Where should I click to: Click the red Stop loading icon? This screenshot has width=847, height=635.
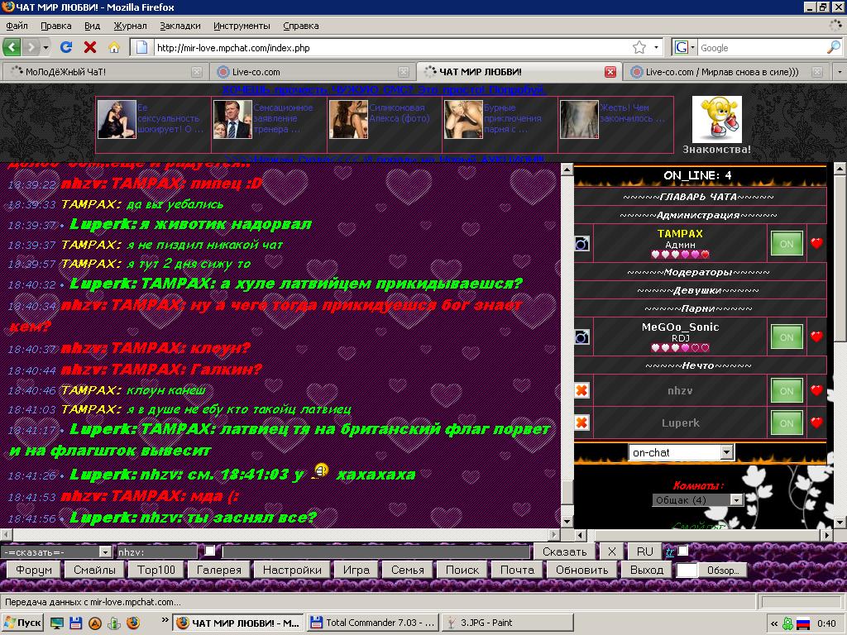[x=90, y=47]
